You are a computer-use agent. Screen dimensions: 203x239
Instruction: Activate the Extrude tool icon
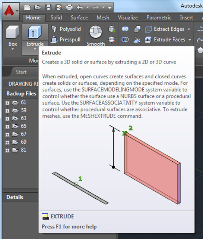coord(35,32)
